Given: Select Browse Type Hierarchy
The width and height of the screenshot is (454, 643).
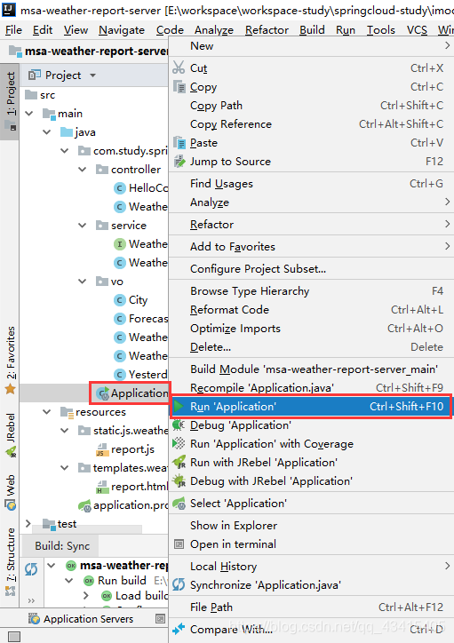Looking at the screenshot, I should coord(311,290).
